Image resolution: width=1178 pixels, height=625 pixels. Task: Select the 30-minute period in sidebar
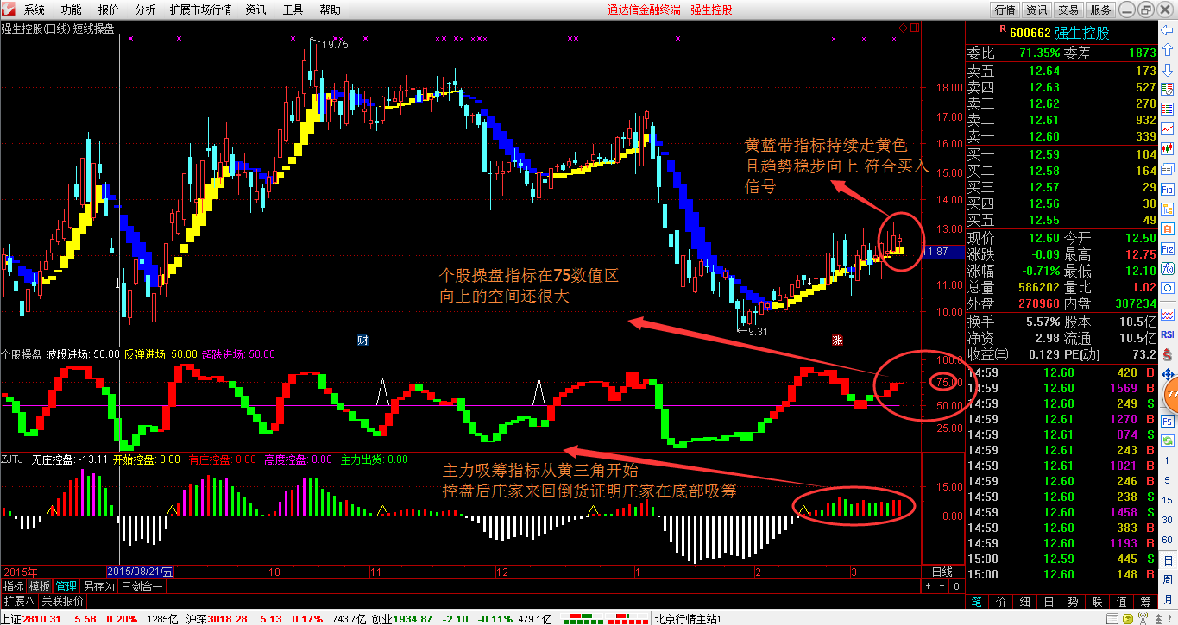[1167, 520]
